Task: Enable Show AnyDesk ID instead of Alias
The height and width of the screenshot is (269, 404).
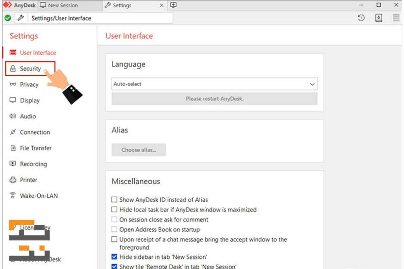Action: (x=114, y=200)
